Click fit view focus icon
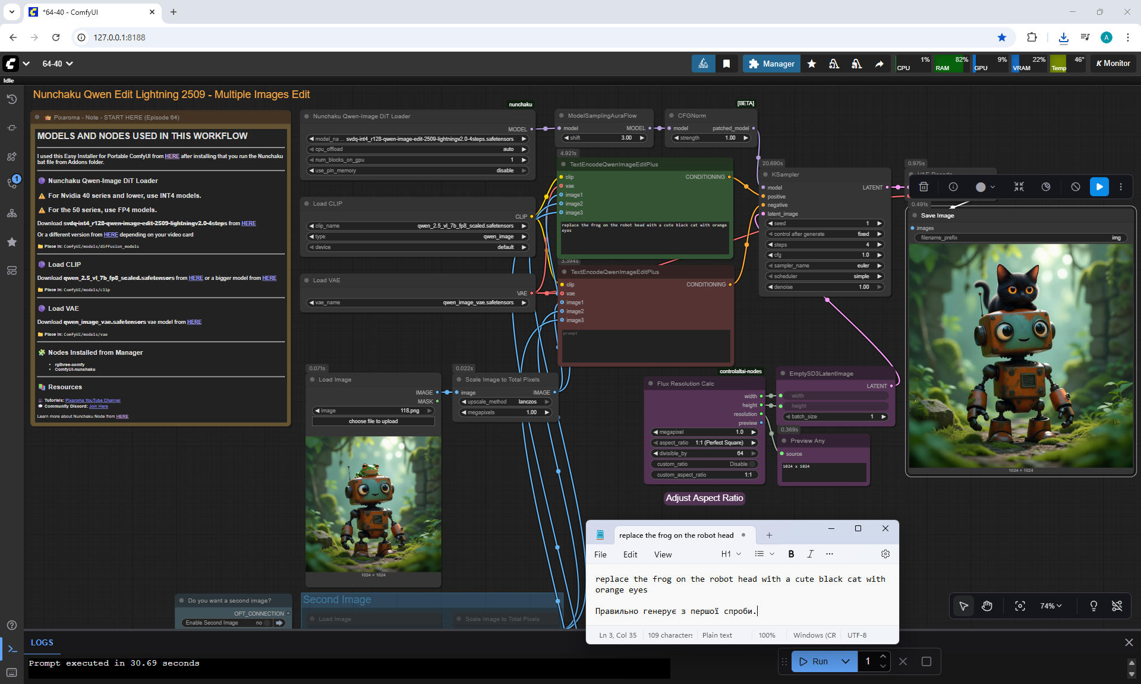Image resolution: width=1141 pixels, height=684 pixels. (x=1020, y=606)
